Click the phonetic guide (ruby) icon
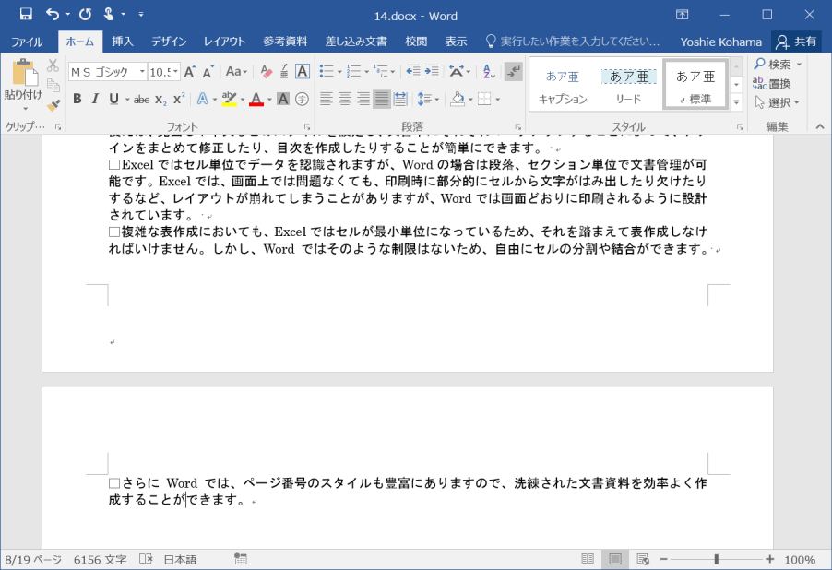Image resolution: width=832 pixels, height=570 pixels. 284,72
